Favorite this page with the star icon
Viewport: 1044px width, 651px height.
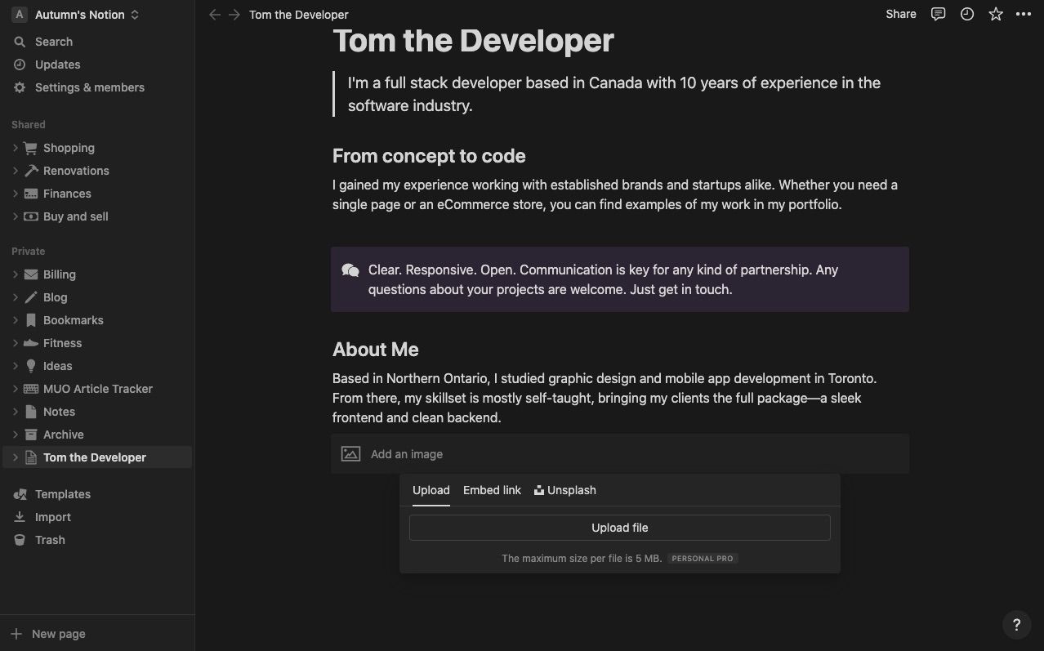point(996,14)
